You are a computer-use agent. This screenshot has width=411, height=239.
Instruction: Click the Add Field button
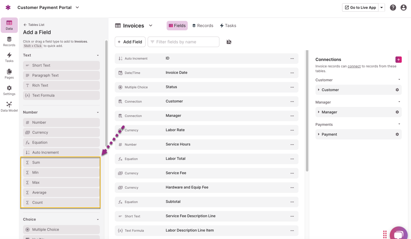pyautogui.click(x=130, y=42)
